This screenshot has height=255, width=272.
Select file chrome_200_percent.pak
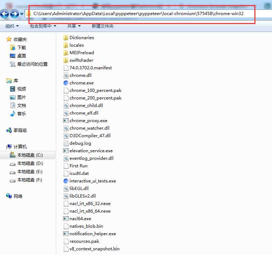[93, 98]
